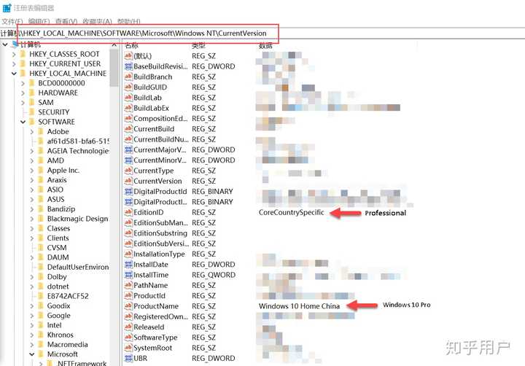This screenshot has height=366, width=525.
Task: Click the BuildLabEx value icon
Action: (128, 108)
